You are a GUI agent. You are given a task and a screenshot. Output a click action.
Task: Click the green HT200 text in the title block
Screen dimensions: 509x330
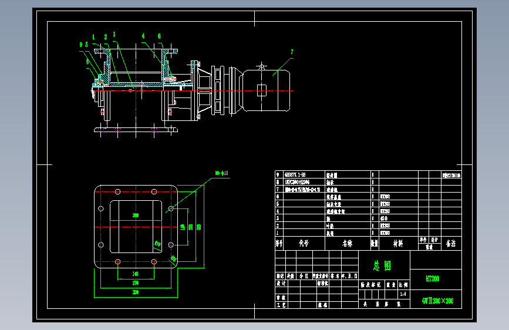433,278
